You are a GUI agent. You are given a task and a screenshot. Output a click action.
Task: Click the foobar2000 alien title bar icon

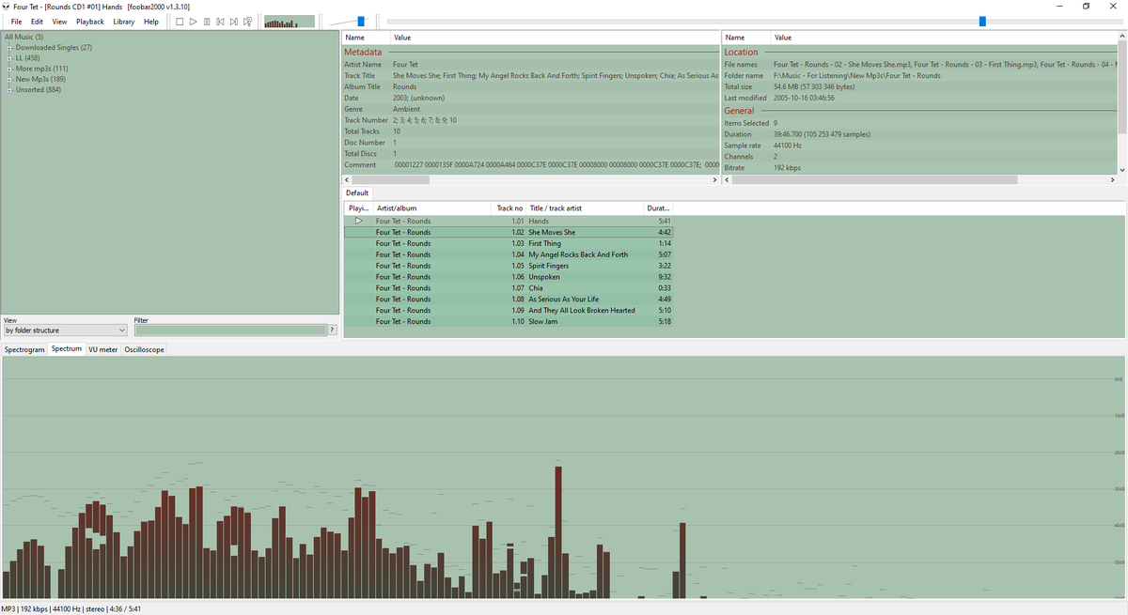point(7,7)
